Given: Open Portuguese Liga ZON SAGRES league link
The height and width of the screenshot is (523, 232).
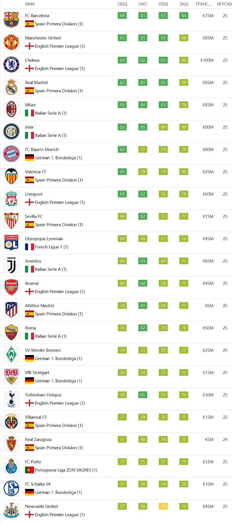Looking at the screenshot, I should [66, 470].
